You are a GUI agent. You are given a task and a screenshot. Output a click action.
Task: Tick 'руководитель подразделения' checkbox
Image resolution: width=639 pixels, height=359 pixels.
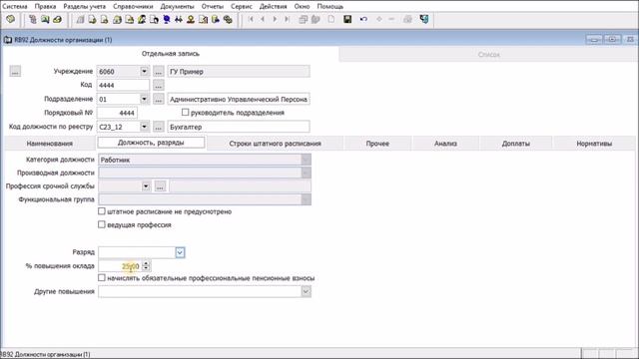point(185,112)
